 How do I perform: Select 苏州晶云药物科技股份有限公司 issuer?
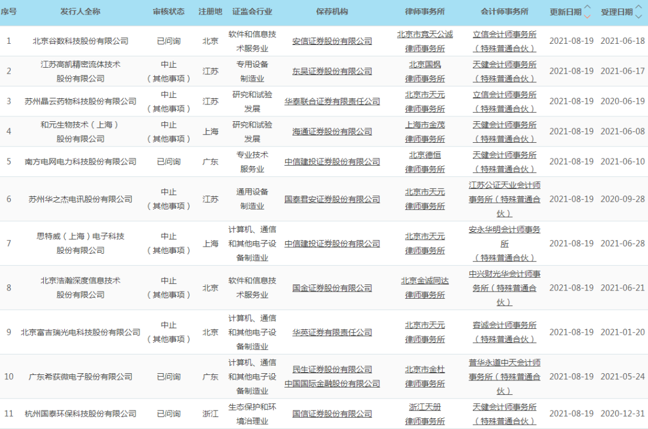coord(80,101)
